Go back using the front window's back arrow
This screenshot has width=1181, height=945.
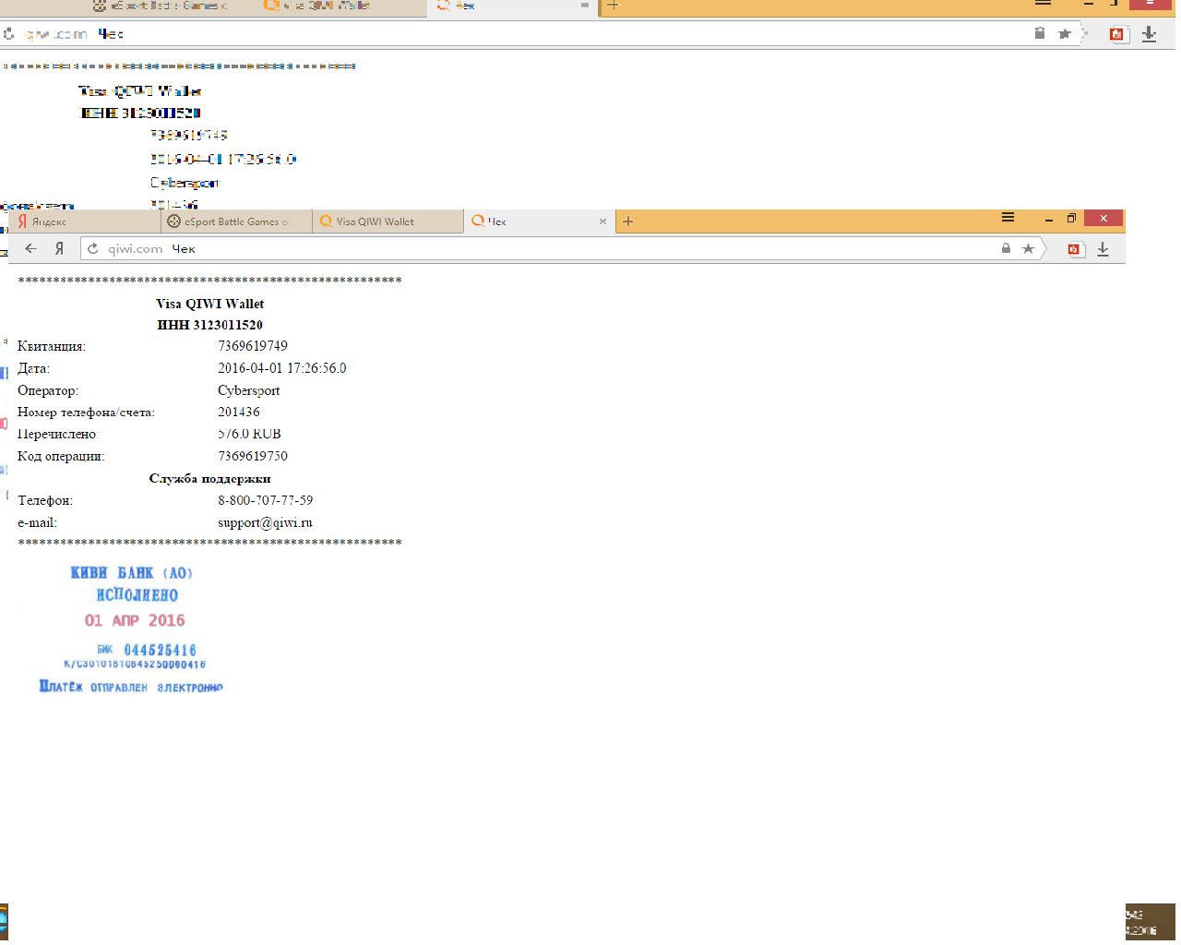[x=31, y=248]
